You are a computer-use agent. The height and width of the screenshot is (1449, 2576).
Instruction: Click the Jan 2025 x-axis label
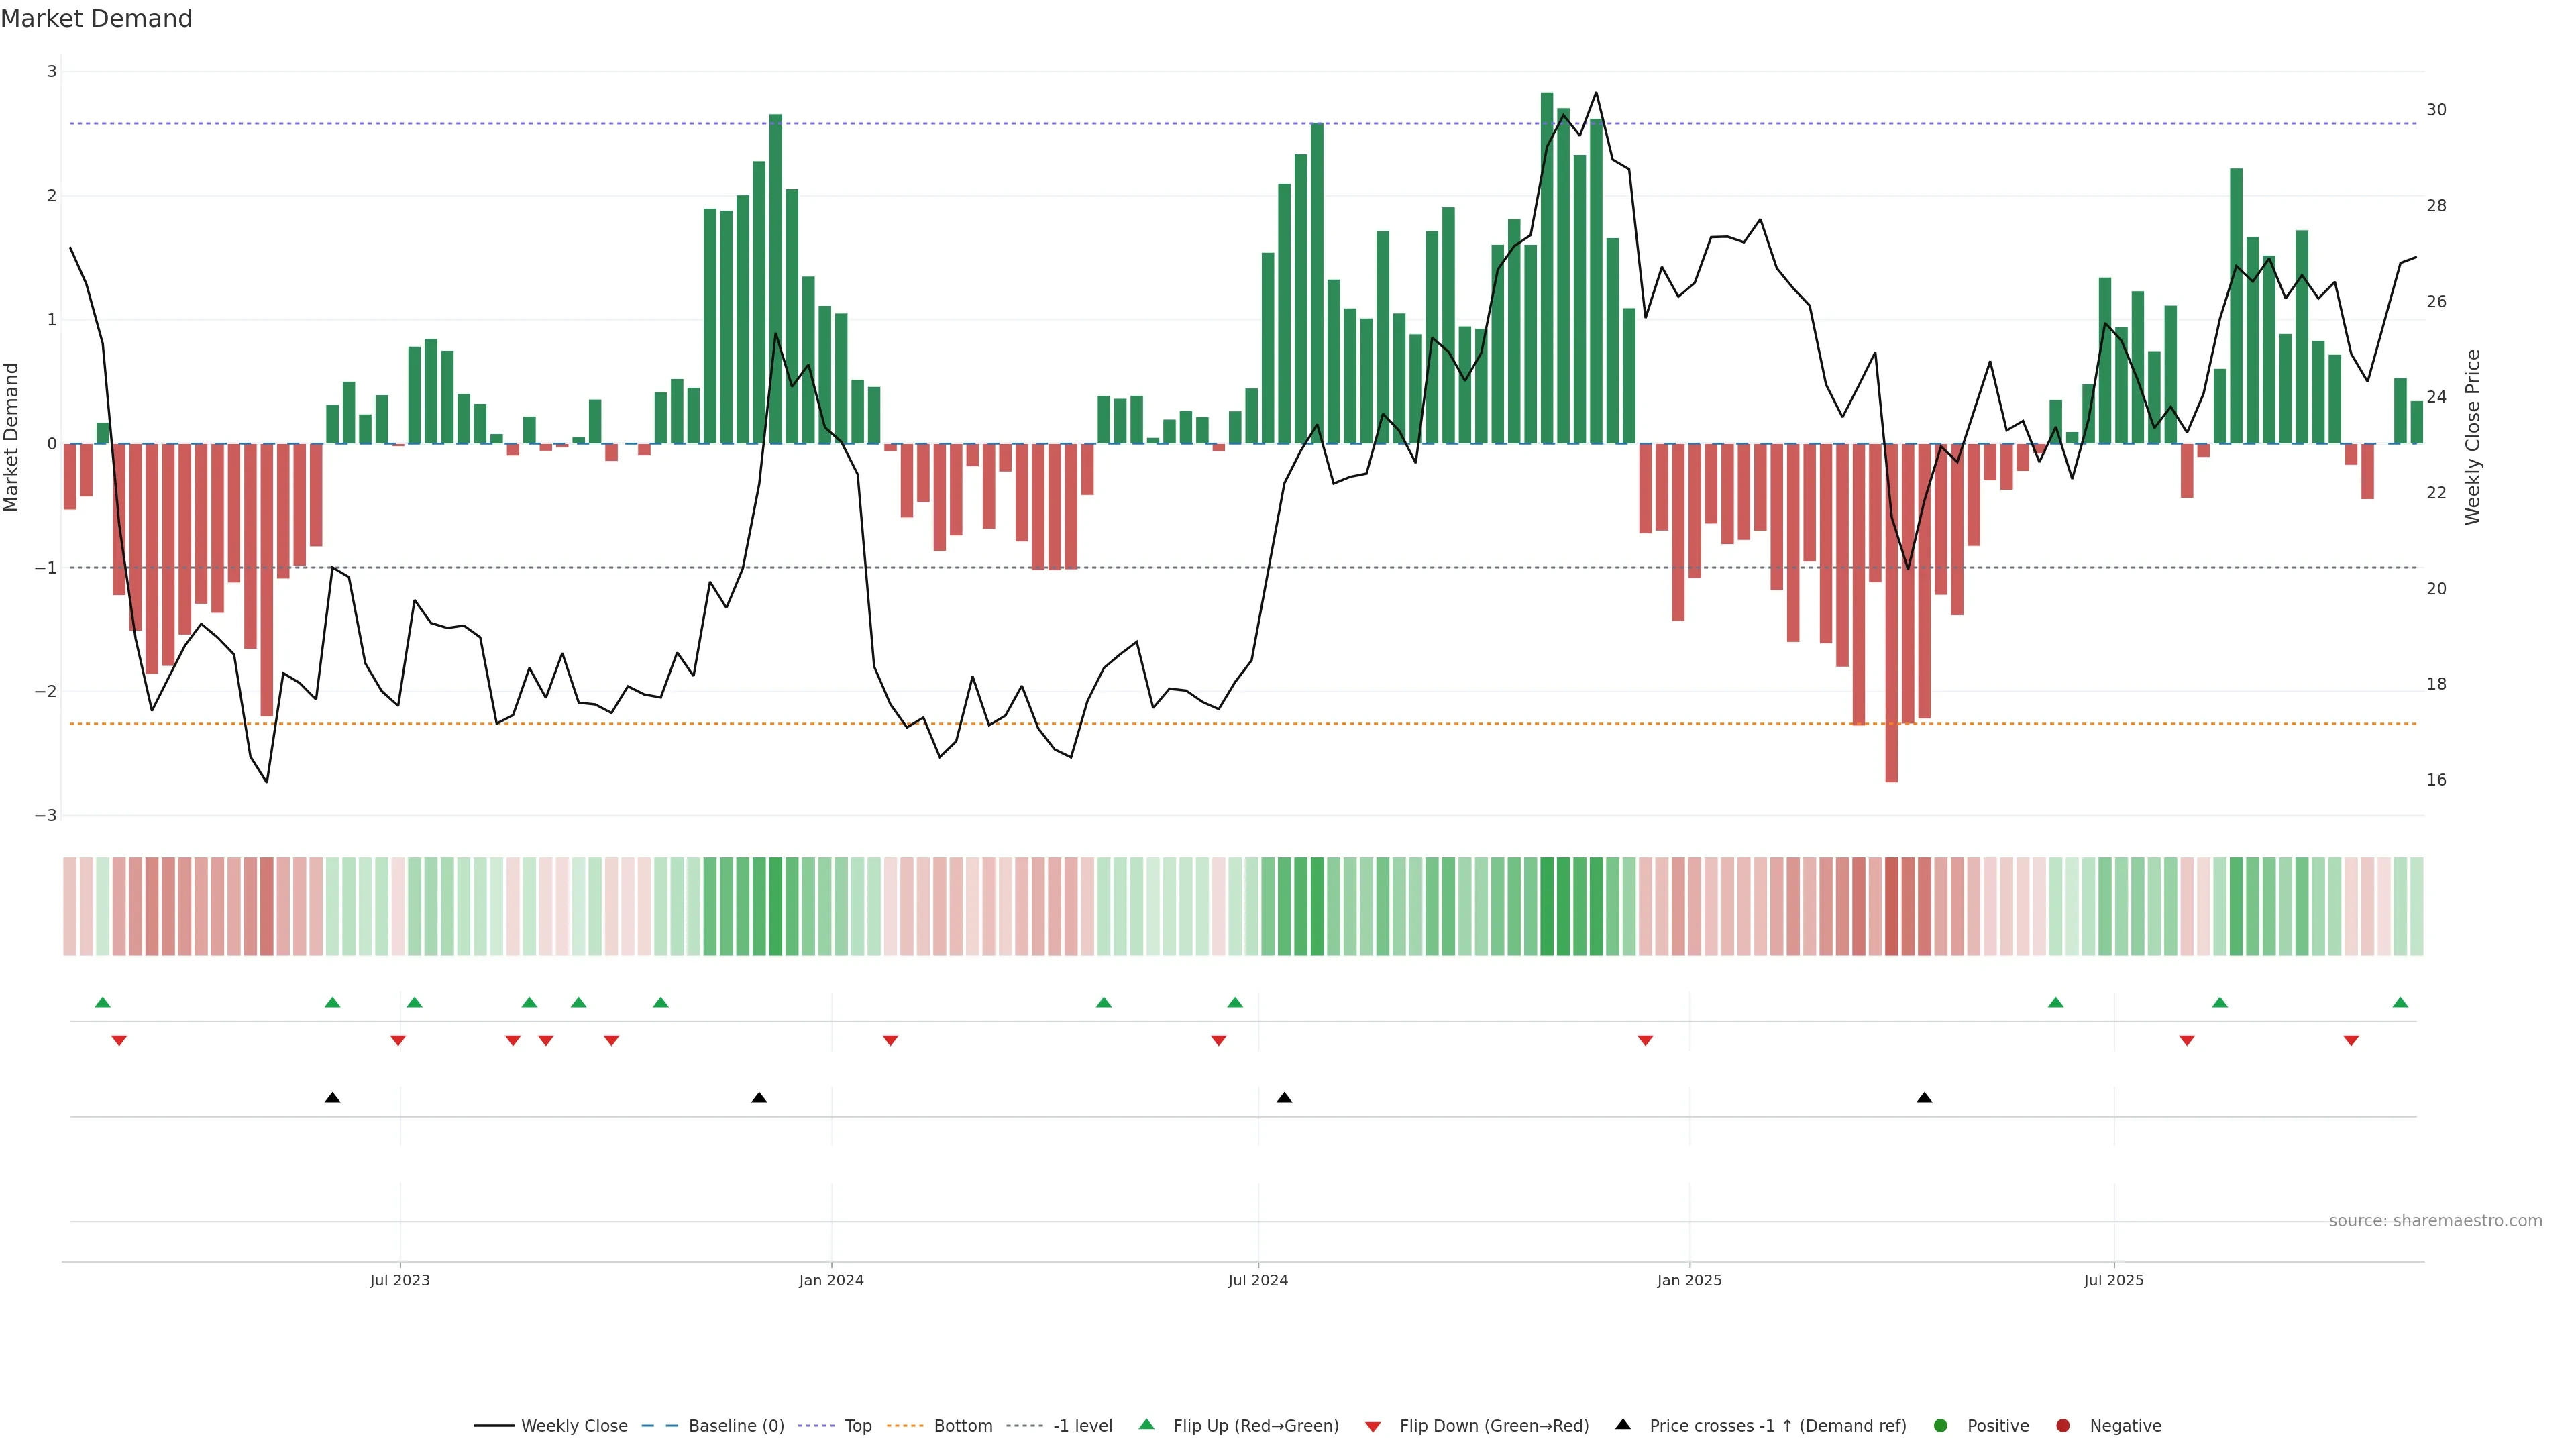[1689, 1280]
